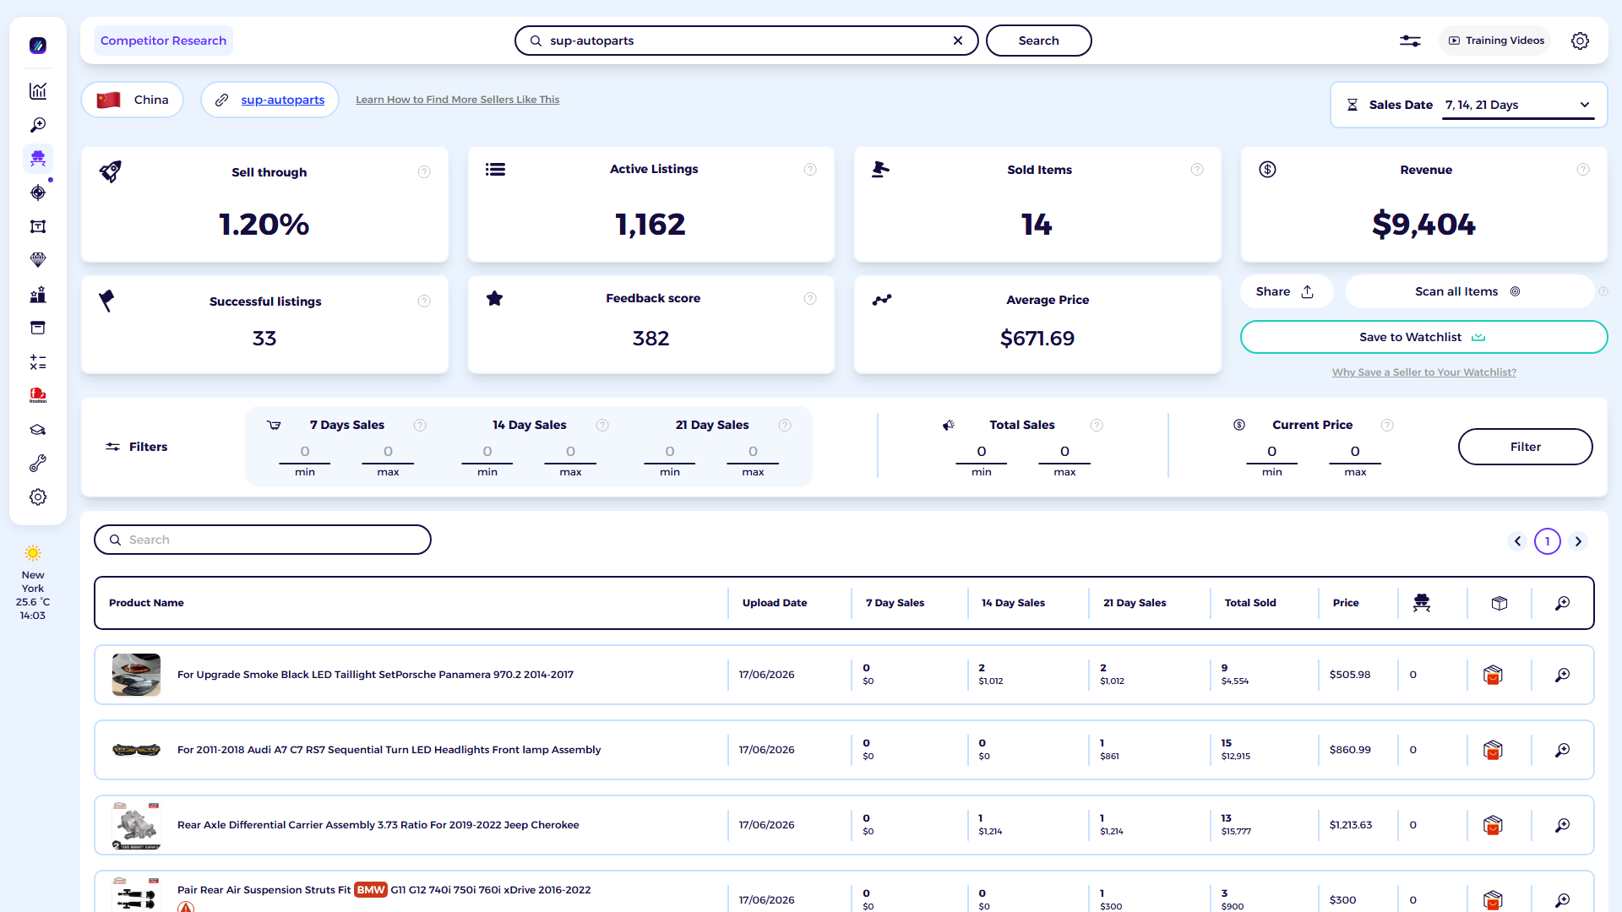Open AliExpress box icon for Porsche Panamera row
This screenshot has height=912, width=1622.
tap(1493, 675)
